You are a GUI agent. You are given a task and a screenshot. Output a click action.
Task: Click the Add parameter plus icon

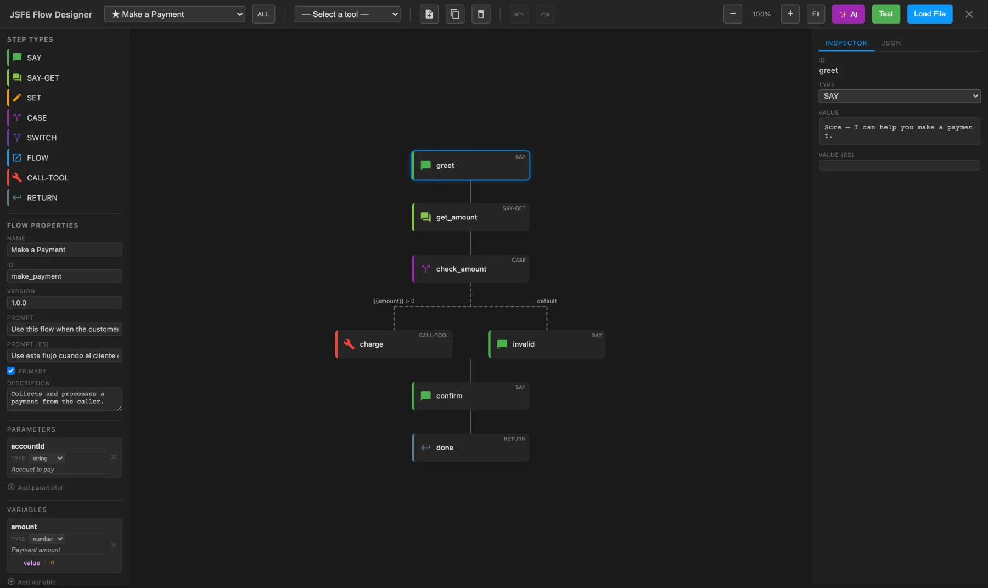[x=11, y=487]
